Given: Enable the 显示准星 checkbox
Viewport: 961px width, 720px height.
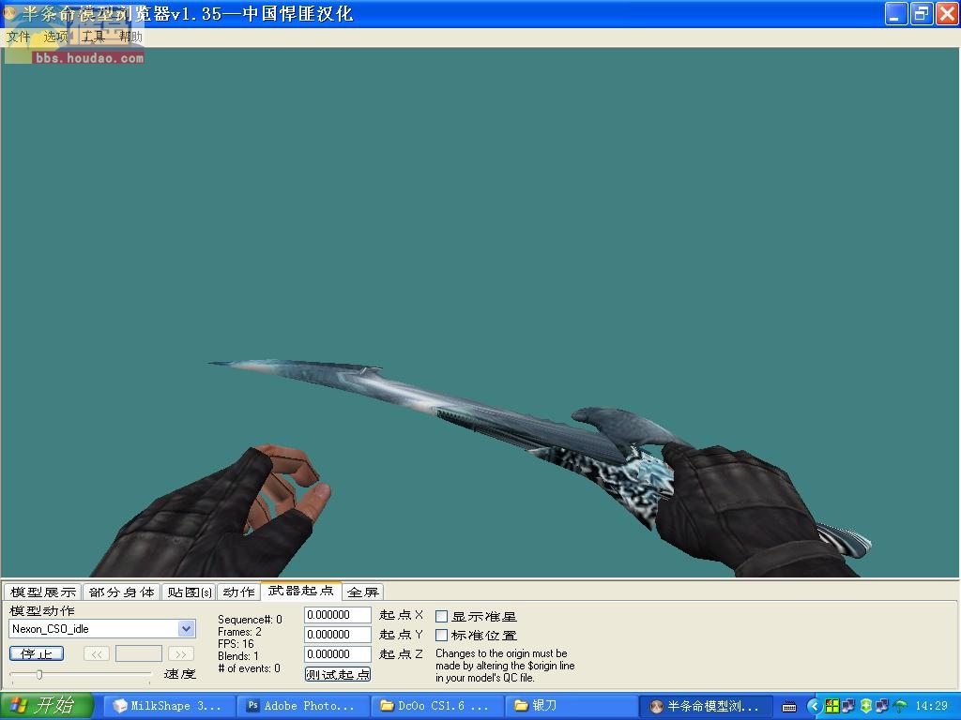Looking at the screenshot, I should pyautogui.click(x=441, y=616).
